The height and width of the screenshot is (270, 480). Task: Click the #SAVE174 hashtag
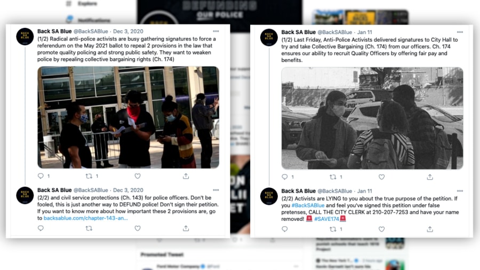[x=326, y=219]
